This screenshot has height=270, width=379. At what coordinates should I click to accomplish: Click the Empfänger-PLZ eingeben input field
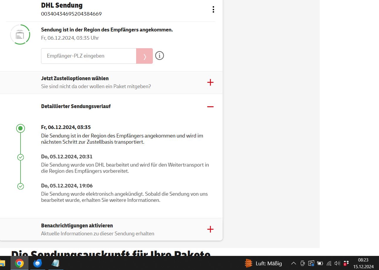[x=89, y=56]
